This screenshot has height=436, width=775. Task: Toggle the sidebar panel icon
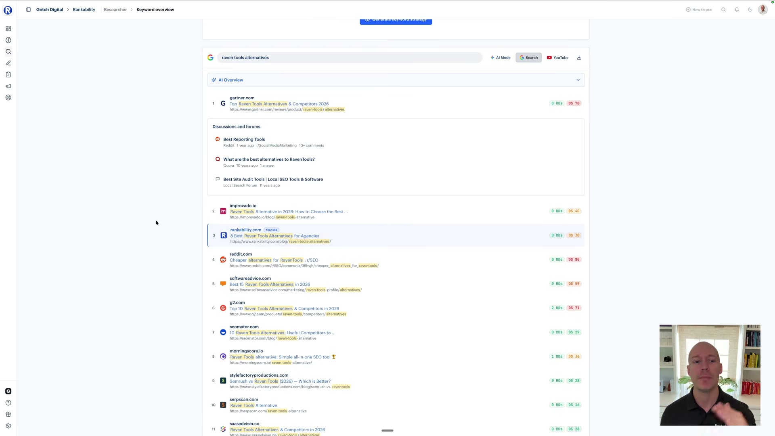click(x=28, y=10)
